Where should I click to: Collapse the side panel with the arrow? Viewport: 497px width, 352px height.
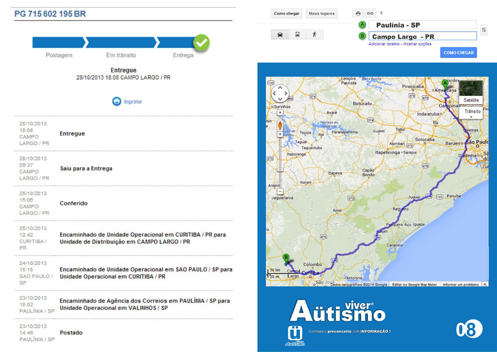pos(381,13)
